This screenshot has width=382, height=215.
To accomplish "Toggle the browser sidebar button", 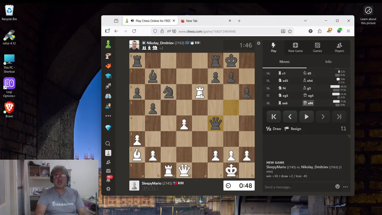I will click(107, 31).
